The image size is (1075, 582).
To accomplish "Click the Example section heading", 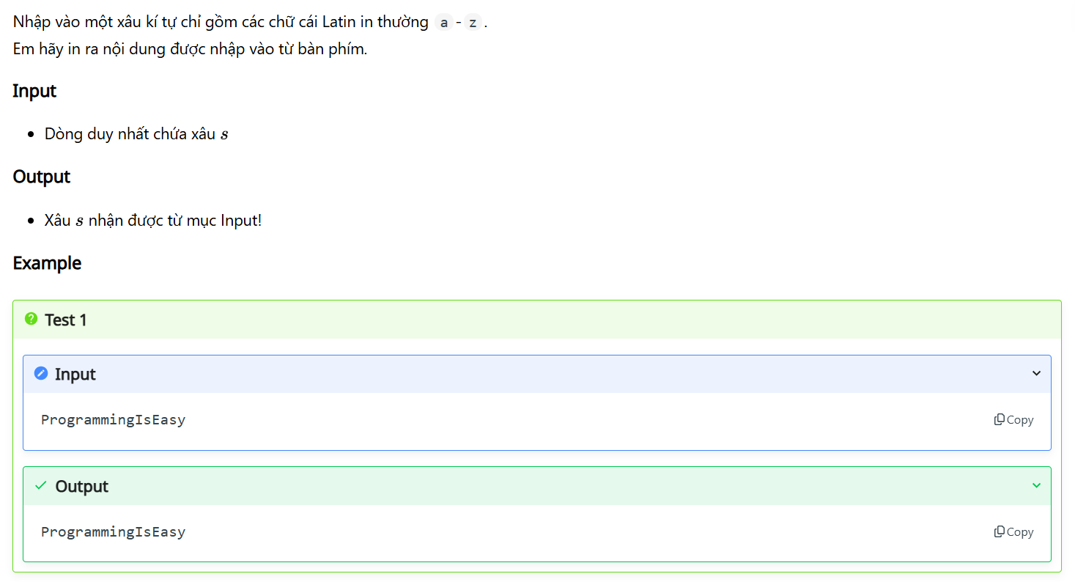I will pyautogui.click(x=47, y=263).
